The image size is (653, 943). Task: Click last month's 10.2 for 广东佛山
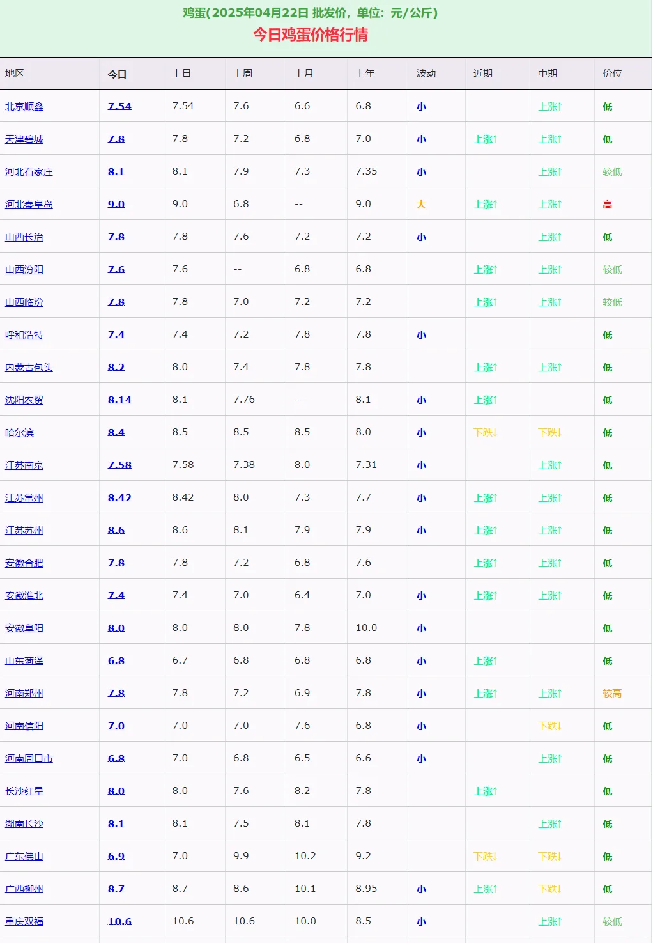pyautogui.click(x=305, y=856)
